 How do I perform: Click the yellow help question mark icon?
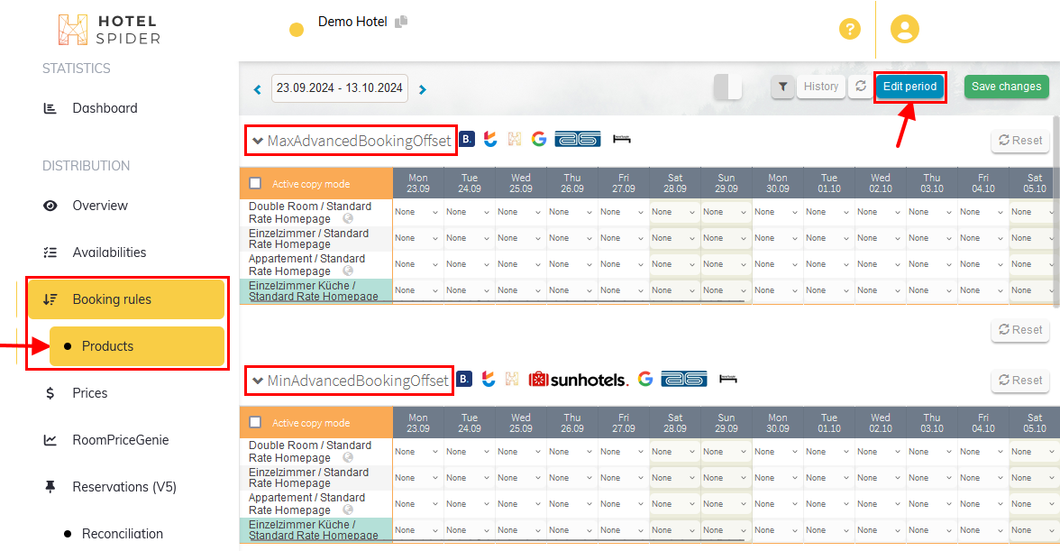click(x=849, y=29)
